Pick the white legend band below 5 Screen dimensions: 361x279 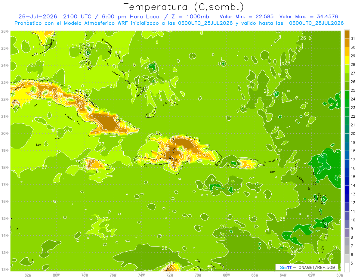pyautogui.click(x=347, y=267)
